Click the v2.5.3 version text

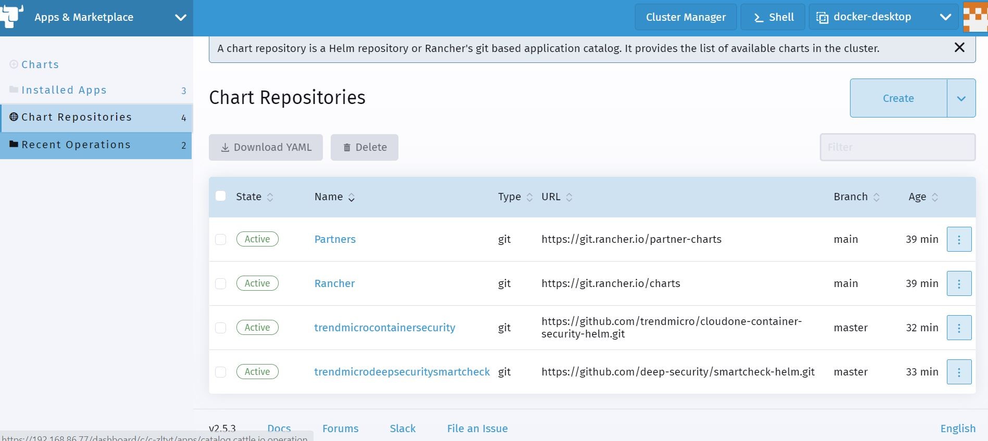pos(222,429)
